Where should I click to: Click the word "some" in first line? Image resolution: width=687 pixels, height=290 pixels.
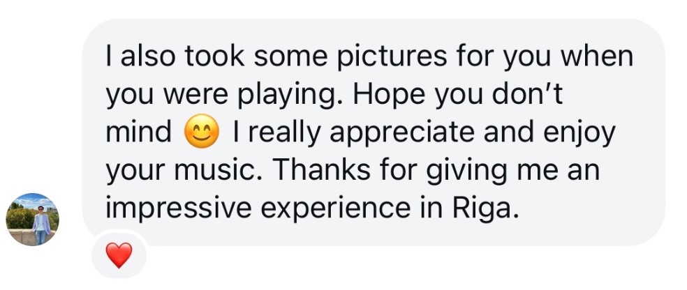click(x=291, y=58)
